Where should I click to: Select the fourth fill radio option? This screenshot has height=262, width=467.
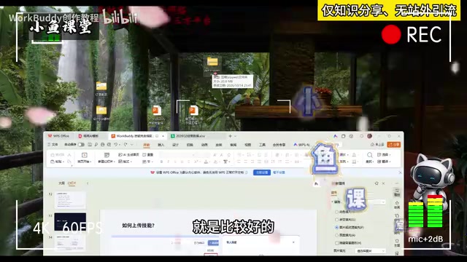337,235
